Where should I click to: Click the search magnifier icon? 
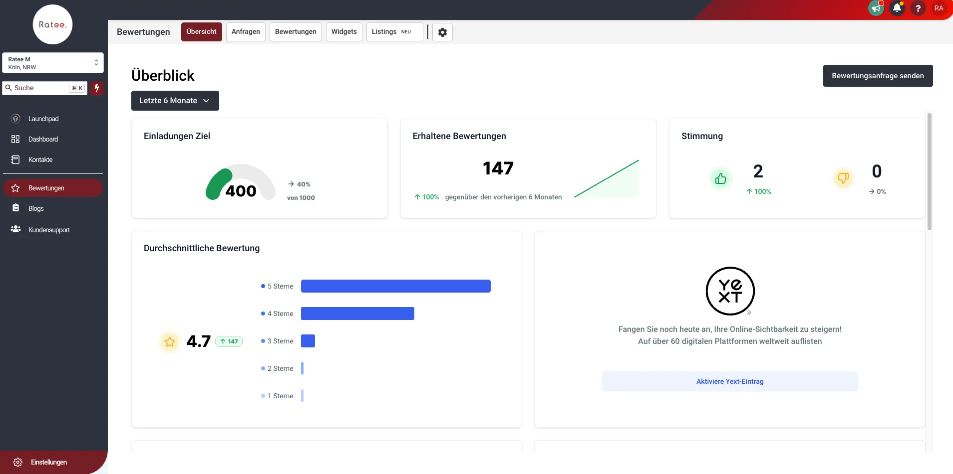coord(8,88)
